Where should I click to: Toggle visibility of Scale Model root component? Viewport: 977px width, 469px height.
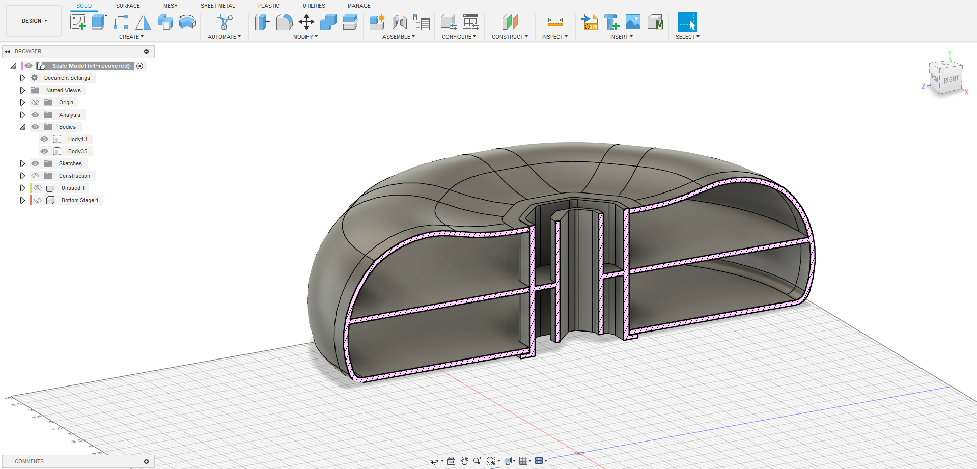[x=29, y=66]
